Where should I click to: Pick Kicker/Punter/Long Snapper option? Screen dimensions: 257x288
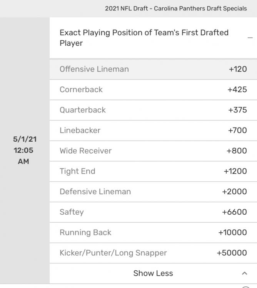pos(153,253)
